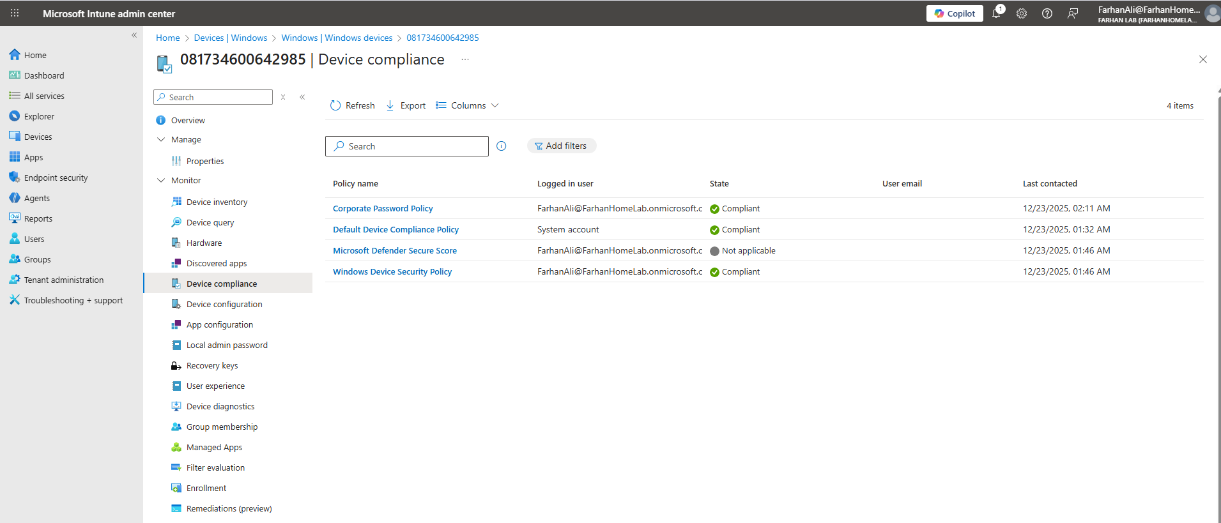Open the Corporate Password Policy link
1221x523 pixels.
click(383, 208)
